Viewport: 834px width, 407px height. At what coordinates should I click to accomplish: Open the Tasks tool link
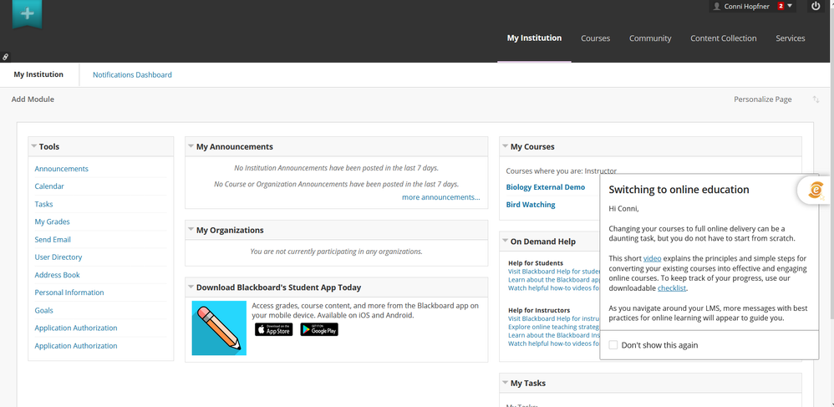43,204
